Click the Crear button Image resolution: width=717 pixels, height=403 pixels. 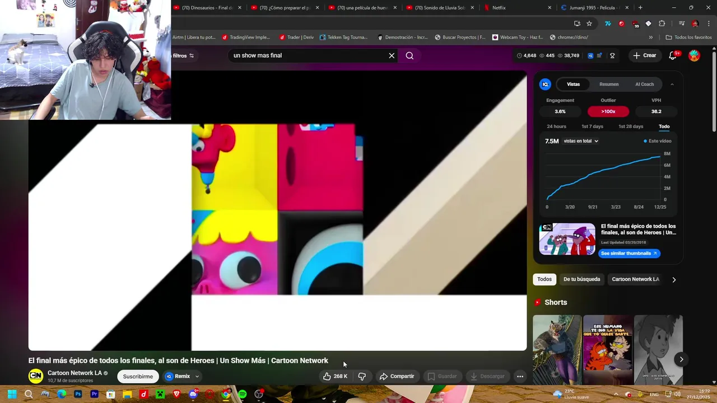tap(644, 55)
